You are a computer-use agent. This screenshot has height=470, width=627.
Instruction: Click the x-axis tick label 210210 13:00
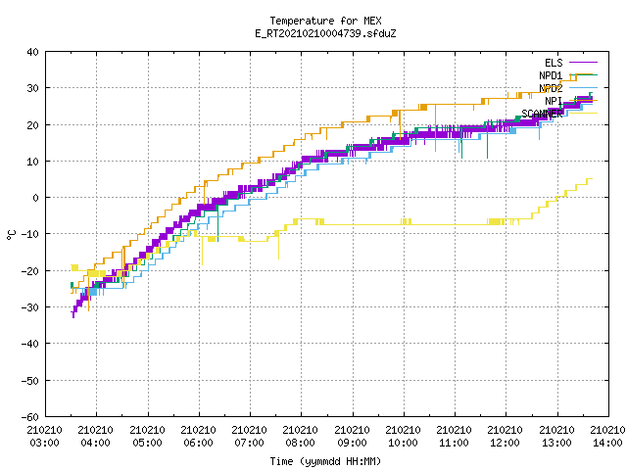(556, 436)
